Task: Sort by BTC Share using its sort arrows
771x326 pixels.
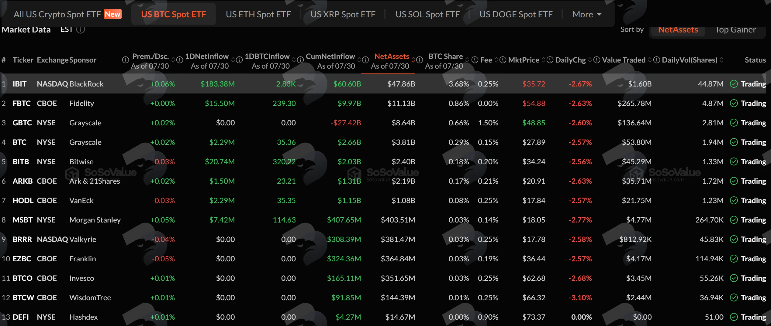Action: click(x=467, y=60)
